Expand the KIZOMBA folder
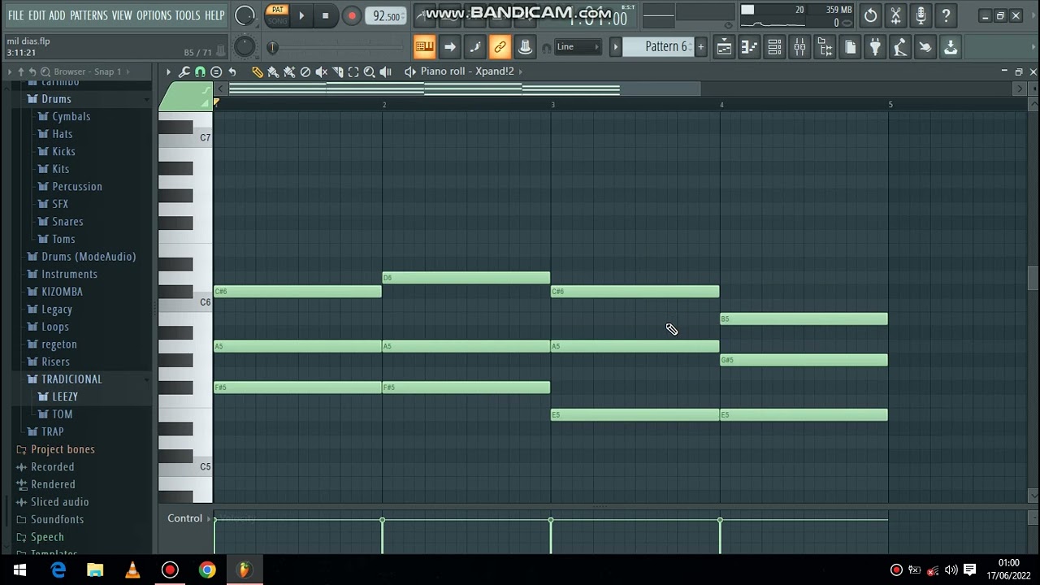Viewport: 1040px width, 585px height. (62, 292)
